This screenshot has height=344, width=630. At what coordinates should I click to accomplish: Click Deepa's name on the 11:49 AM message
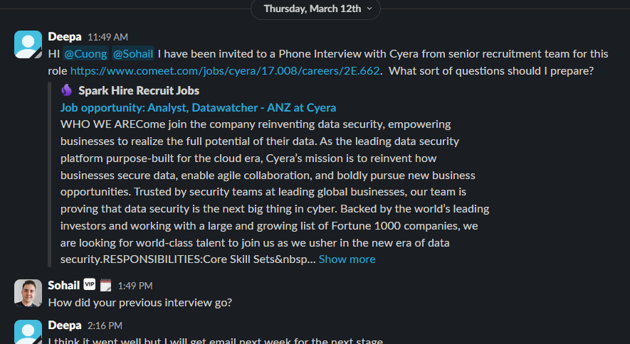tap(65, 36)
